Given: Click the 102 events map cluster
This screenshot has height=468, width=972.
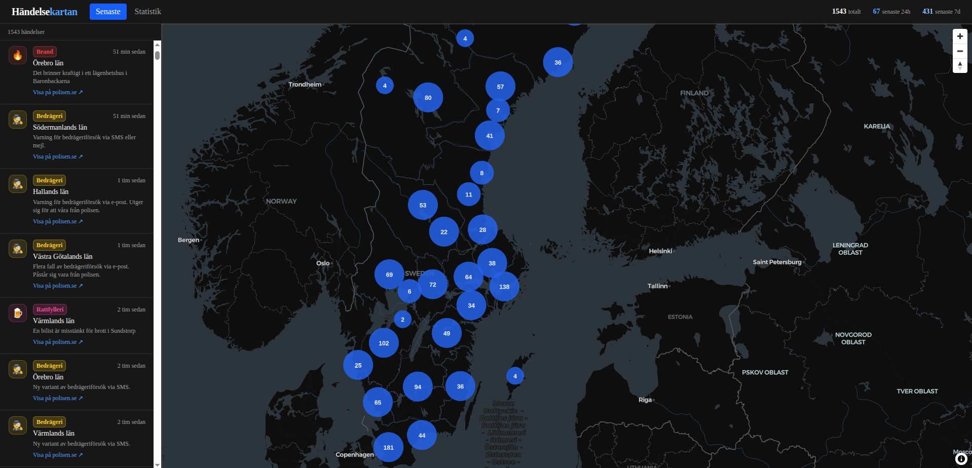Looking at the screenshot, I should pyautogui.click(x=384, y=343).
